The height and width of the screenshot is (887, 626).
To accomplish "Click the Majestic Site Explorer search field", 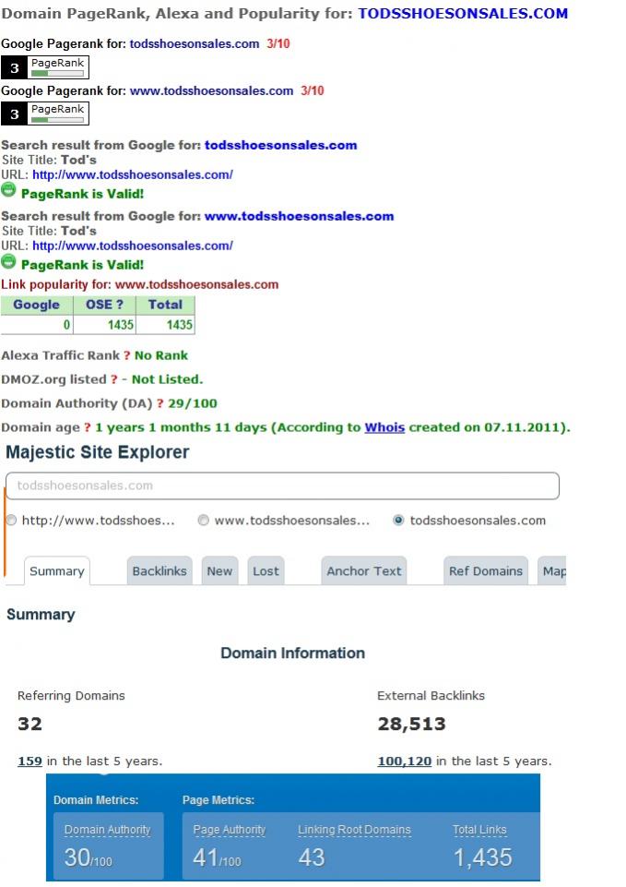I will [282, 485].
